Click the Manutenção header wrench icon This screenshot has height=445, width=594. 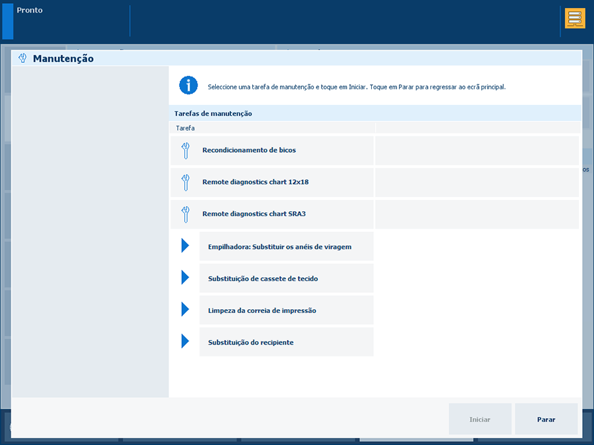pos(23,58)
